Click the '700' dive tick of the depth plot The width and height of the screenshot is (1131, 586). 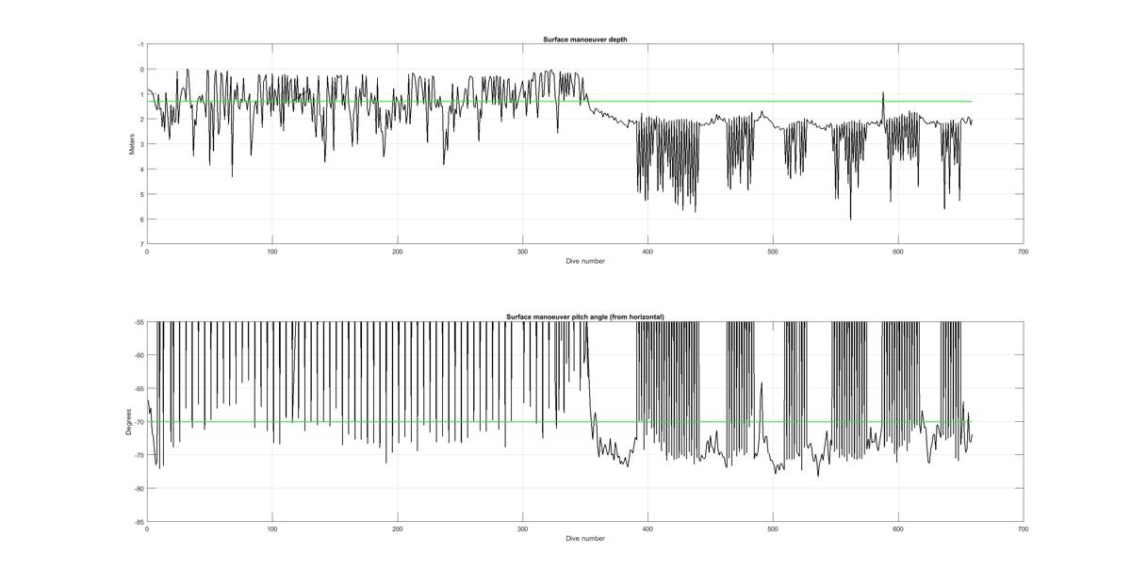pos(1023,252)
